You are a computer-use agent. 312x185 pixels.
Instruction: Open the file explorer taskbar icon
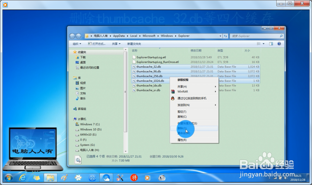[50, 178]
